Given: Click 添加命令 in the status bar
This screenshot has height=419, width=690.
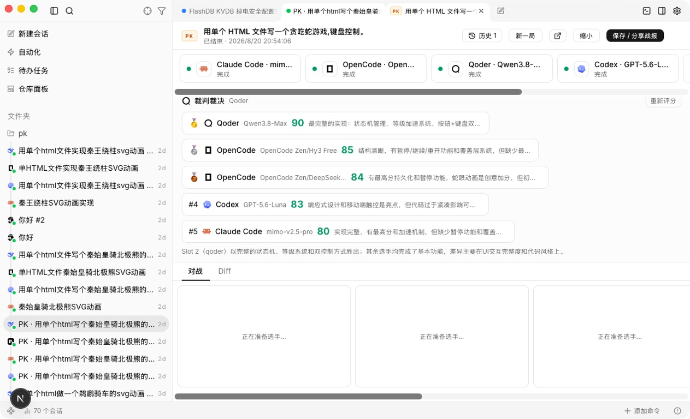Looking at the screenshot, I should pos(642,411).
